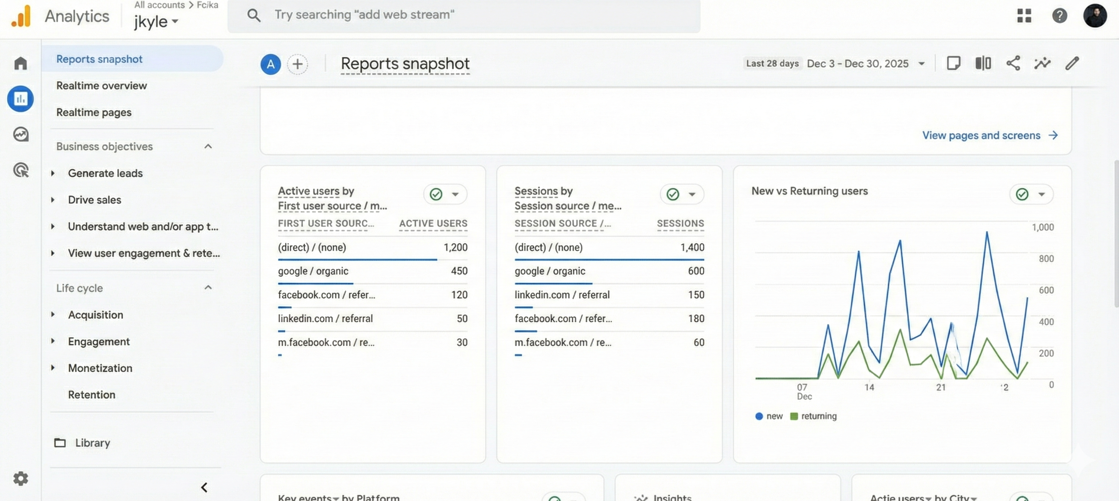Select Realtime overview in sidebar
The width and height of the screenshot is (1119, 501).
[101, 86]
